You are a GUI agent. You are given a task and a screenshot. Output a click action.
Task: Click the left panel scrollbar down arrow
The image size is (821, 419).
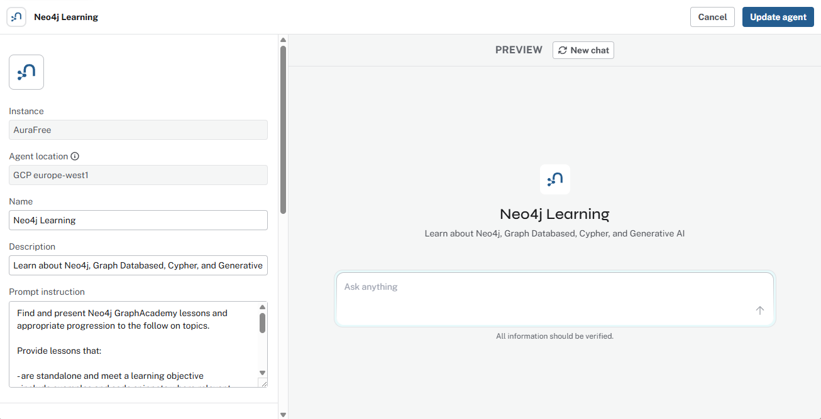pos(283,415)
